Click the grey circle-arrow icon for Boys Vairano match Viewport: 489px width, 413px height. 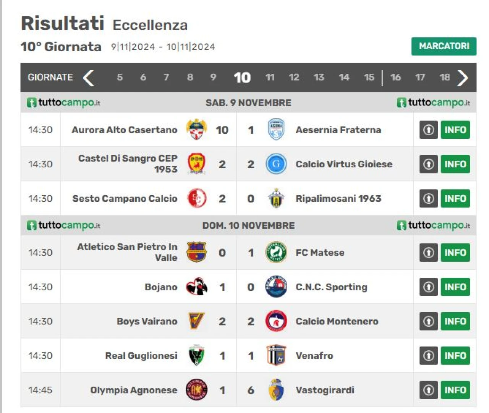click(x=429, y=321)
